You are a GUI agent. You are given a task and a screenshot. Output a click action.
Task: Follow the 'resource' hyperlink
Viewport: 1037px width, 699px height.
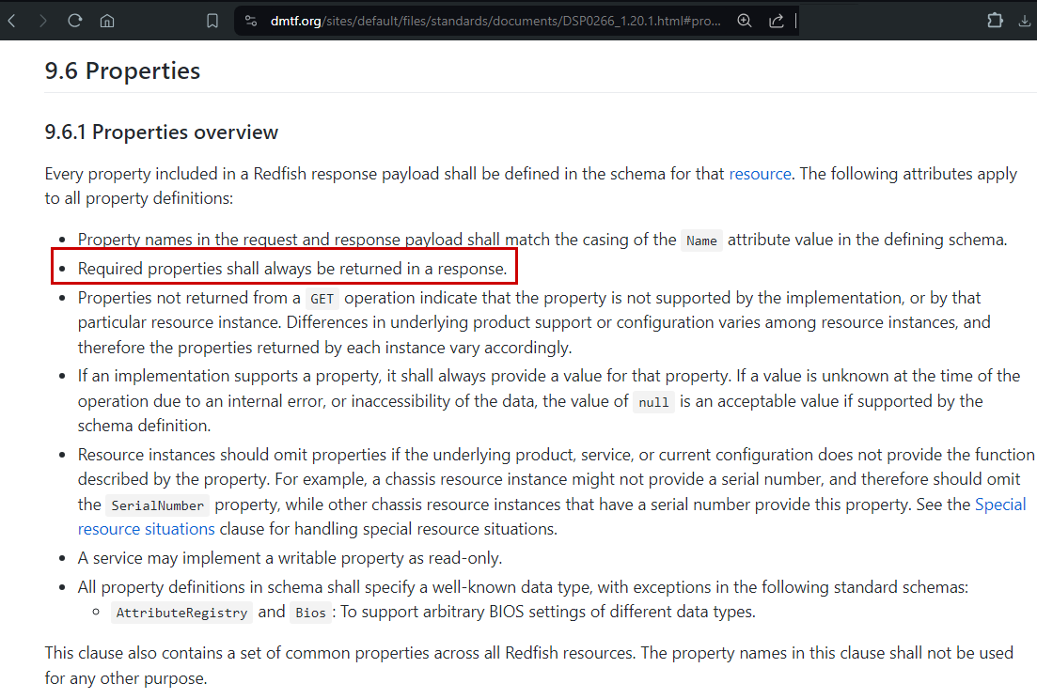760,174
